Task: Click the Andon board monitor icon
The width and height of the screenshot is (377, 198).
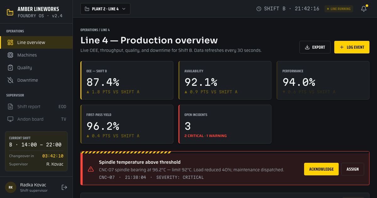Action: click(10, 119)
